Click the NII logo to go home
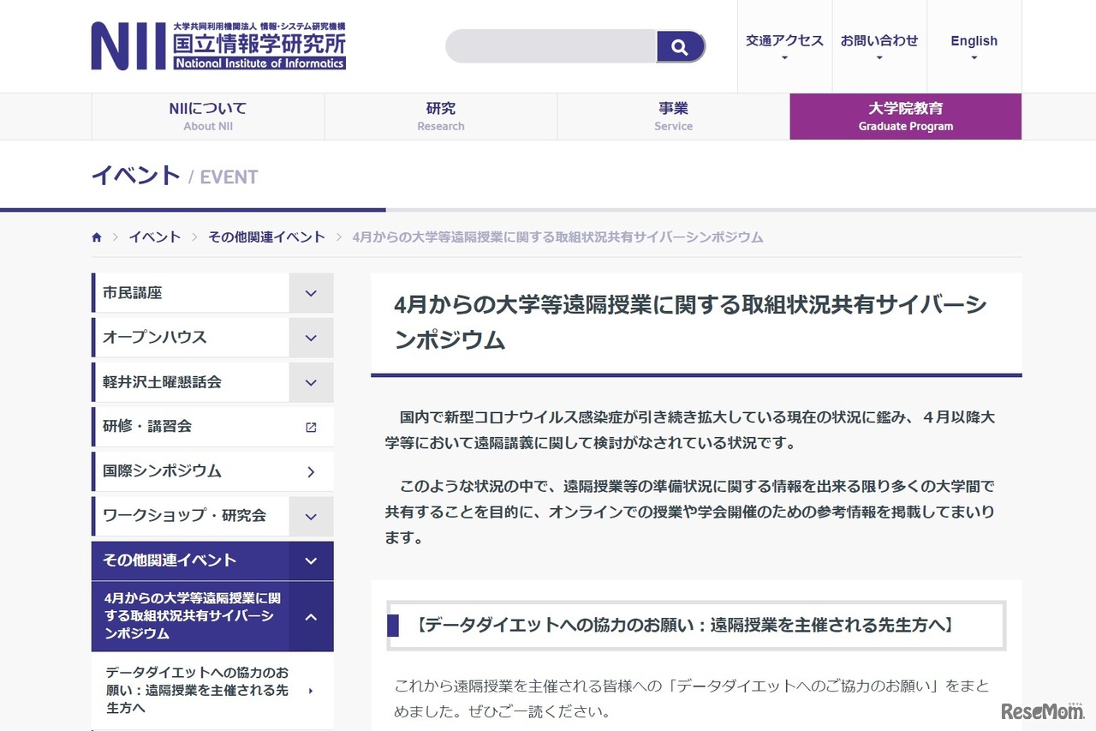Screen dimensions: 1096x731 click(x=218, y=45)
